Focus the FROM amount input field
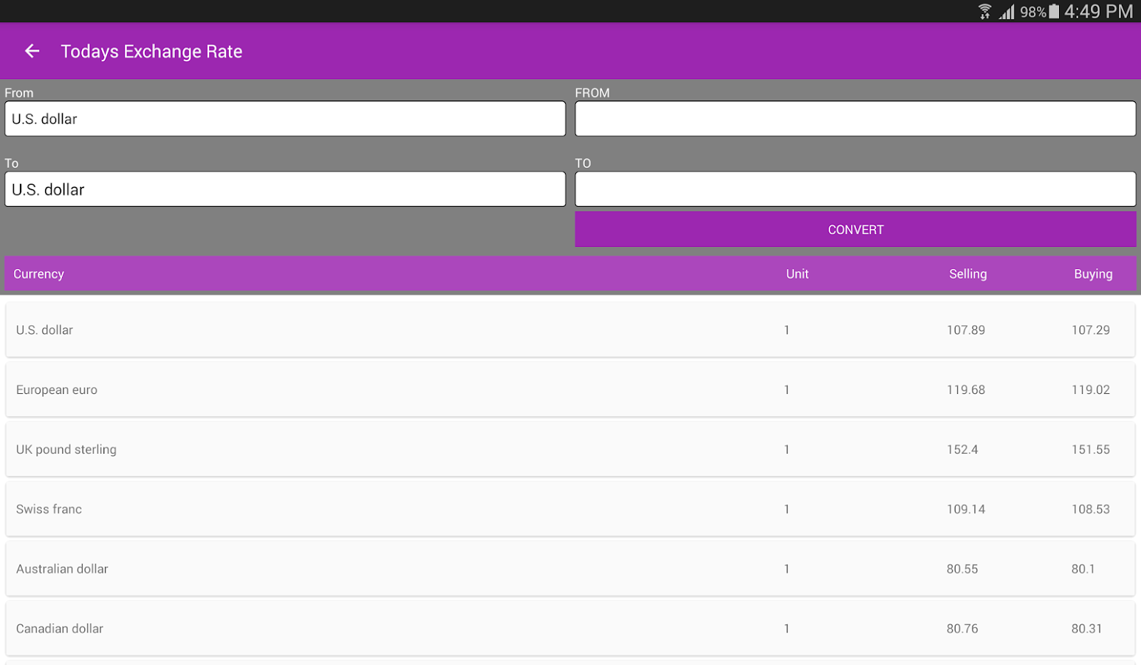1141x665 pixels. (855, 118)
